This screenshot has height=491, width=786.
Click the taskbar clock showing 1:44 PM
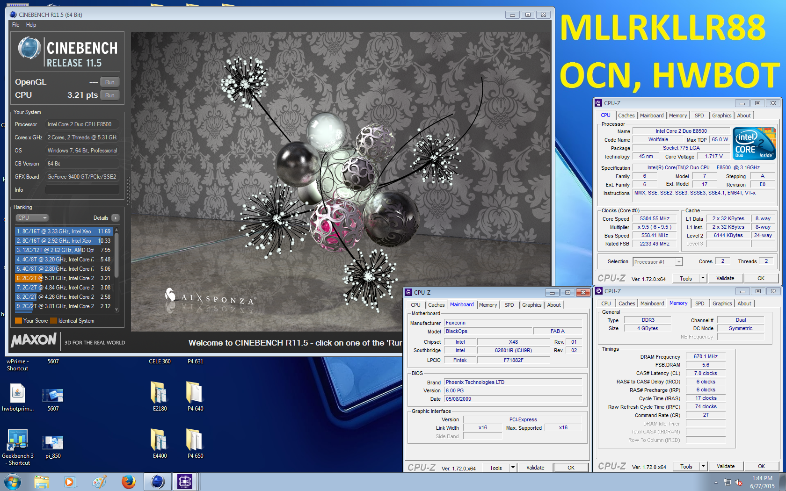762,482
